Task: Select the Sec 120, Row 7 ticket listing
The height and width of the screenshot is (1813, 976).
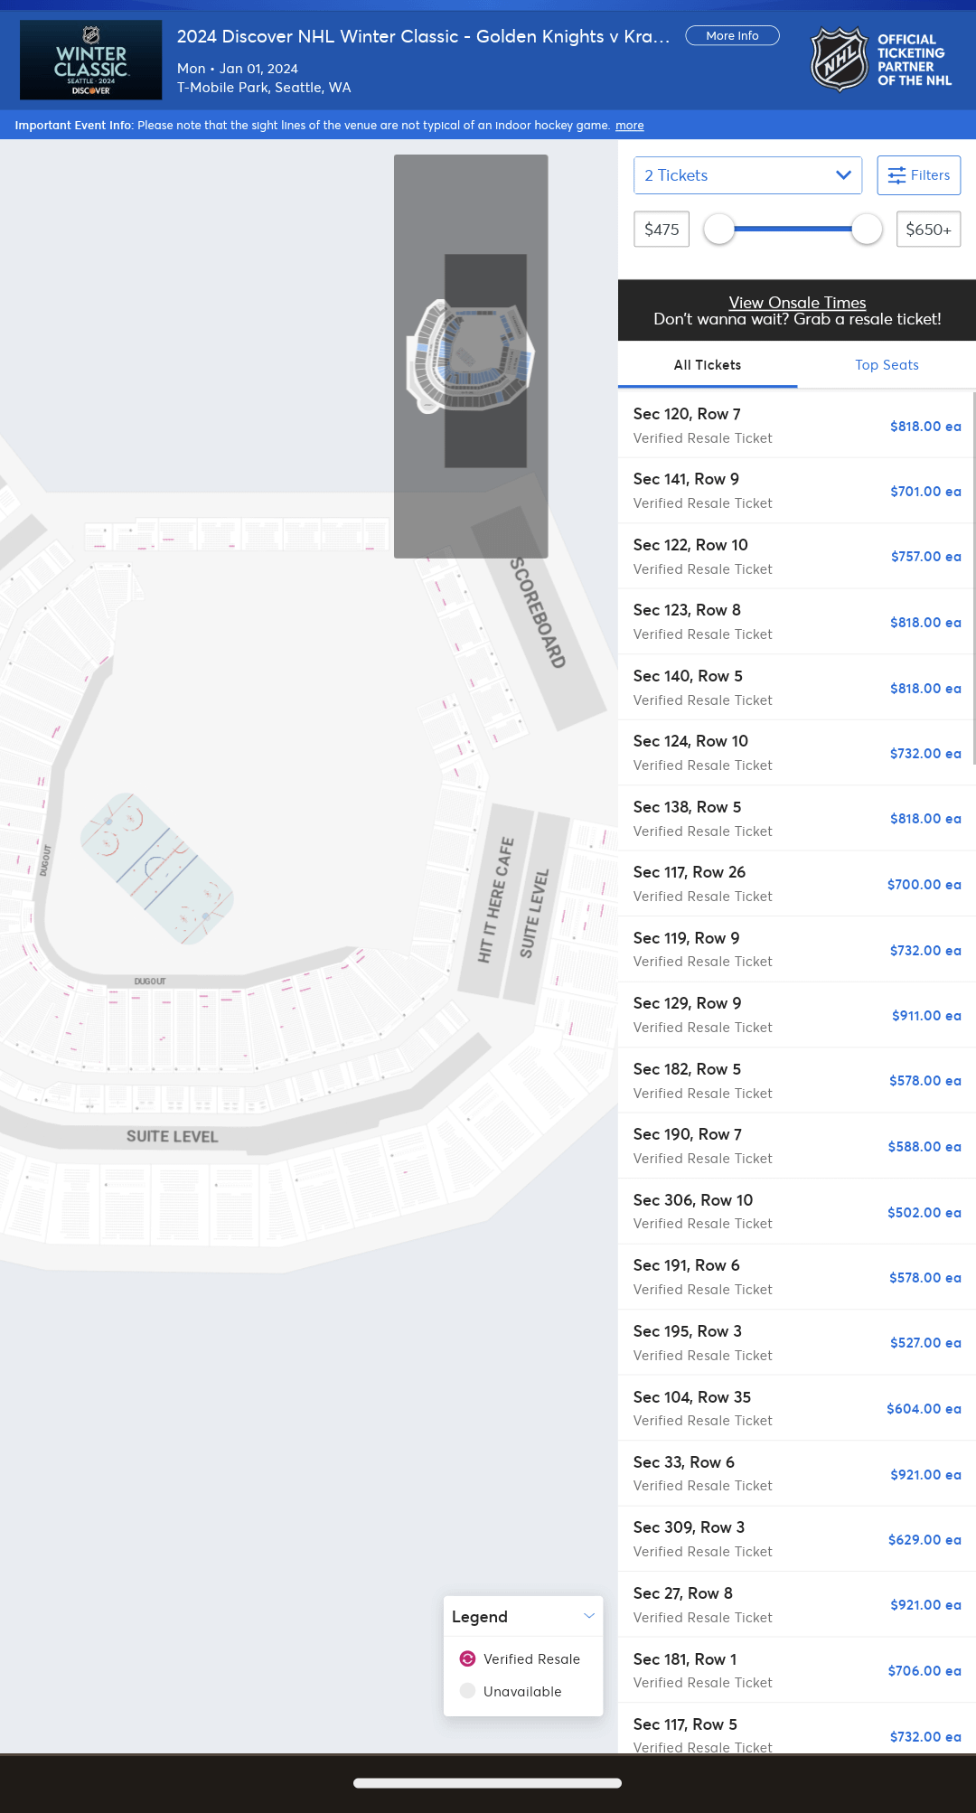Action: (x=796, y=426)
